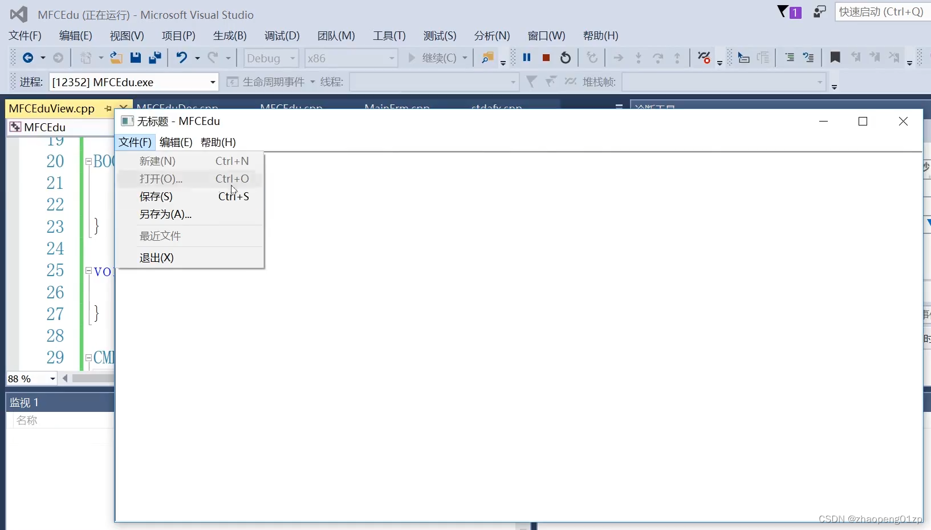
Task: Expand the process dropdown showing [12352] MFCEdu.exe
Action: (133, 82)
